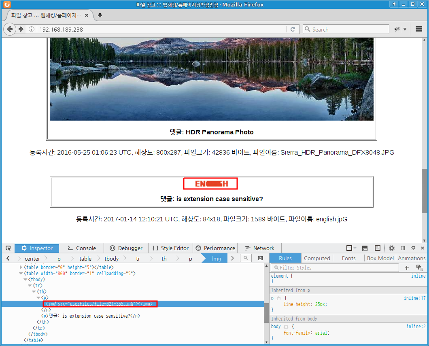
Task: Close the developer tools panel
Action: [x=423, y=248]
